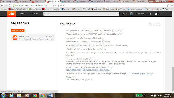Open File Explorer from the taskbar
The width and height of the screenshot is (174, 98).
[x=19, y=96]
